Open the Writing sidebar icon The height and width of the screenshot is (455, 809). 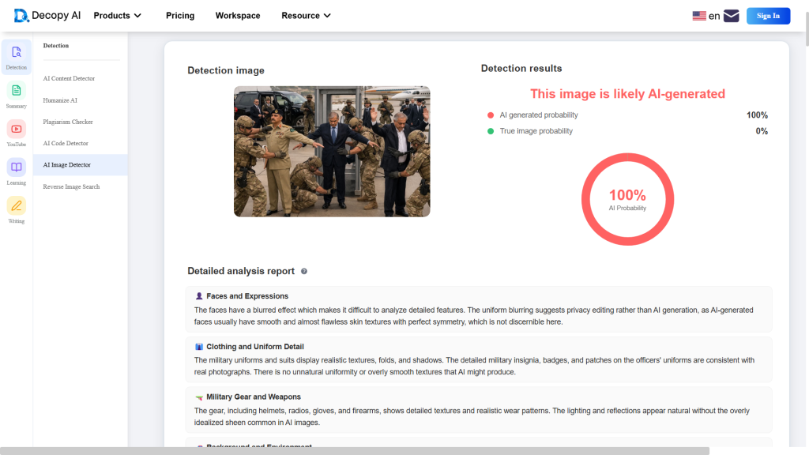coord(17,206)
